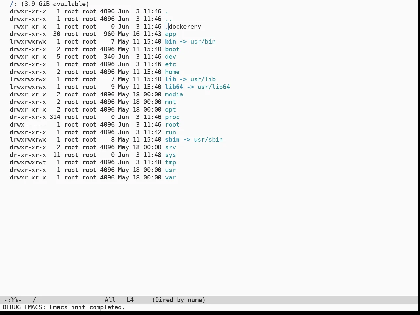Select the .dockerenv file name
Screen dimensions: 420x315
[183, 27]
